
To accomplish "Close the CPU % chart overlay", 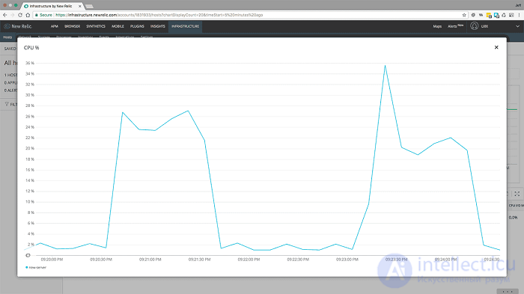I will (496, 47).
